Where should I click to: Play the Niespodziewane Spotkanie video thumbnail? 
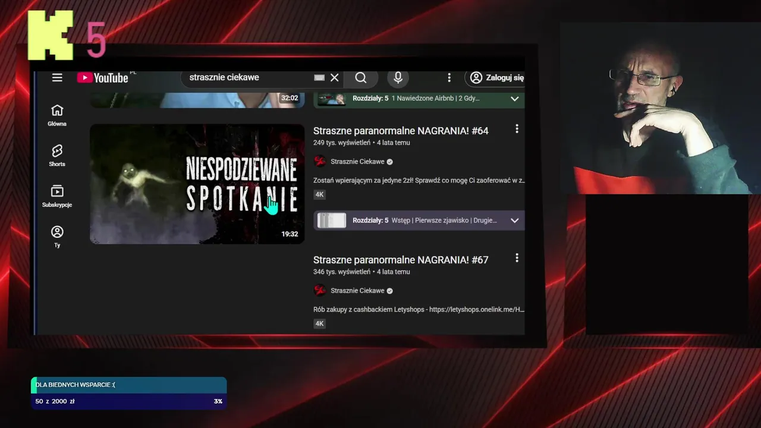tap(197, 184)
